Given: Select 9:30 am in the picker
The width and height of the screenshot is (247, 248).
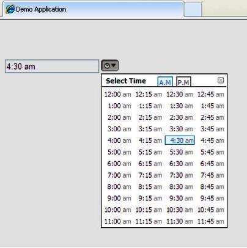Looking at the screenshot, I should [x=182, y=199].
